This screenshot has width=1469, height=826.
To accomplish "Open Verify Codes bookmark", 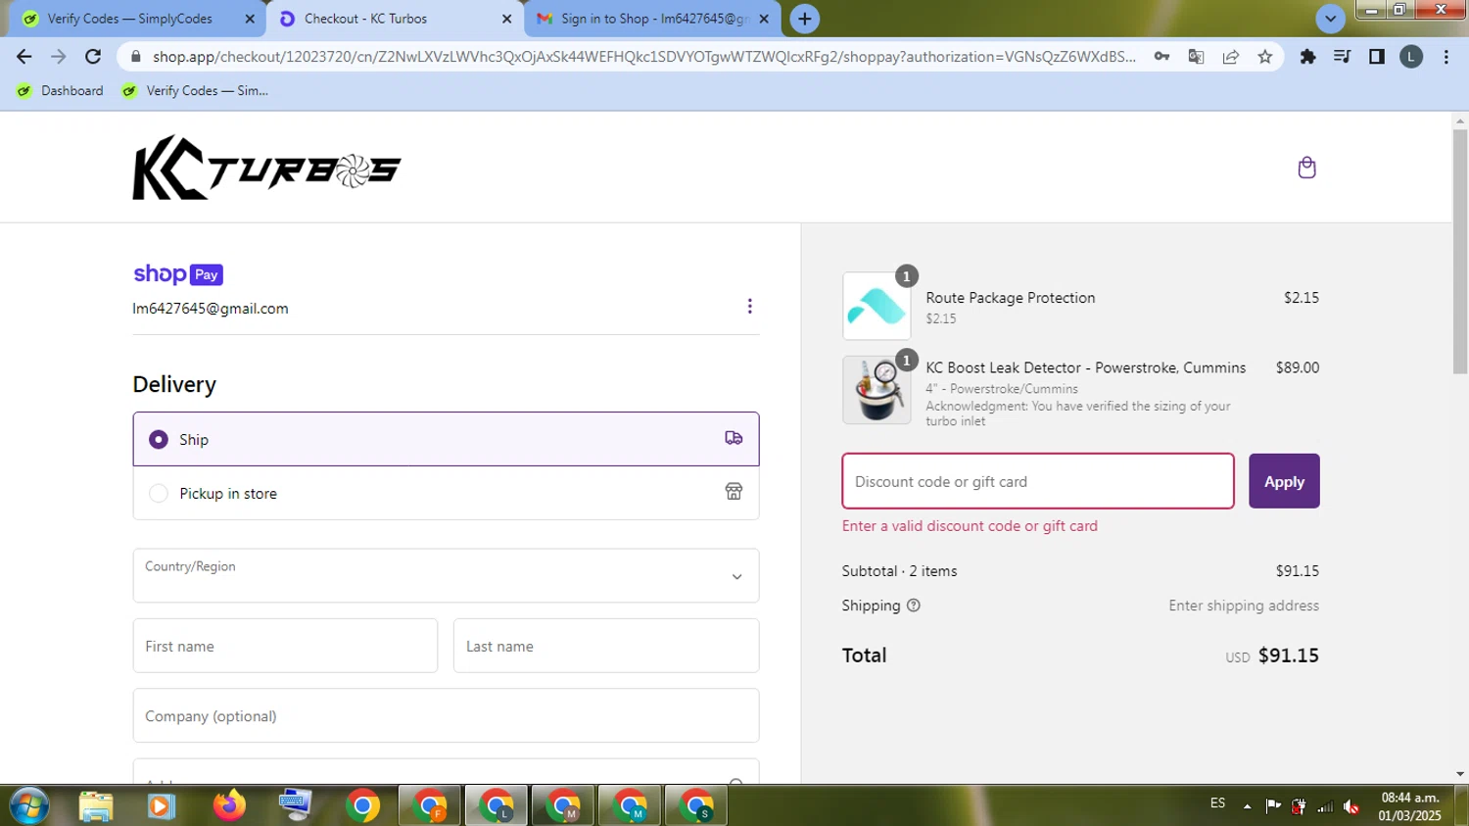I will [195, 90].
